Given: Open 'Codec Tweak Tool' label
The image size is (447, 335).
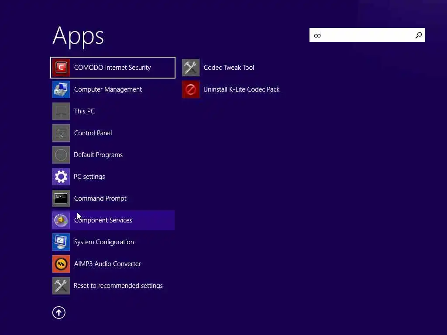Looking at the screenshot, I should pyautogui.click(x=229, y=68).
